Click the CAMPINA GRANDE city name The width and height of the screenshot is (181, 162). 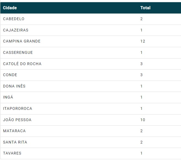[22, 41]
